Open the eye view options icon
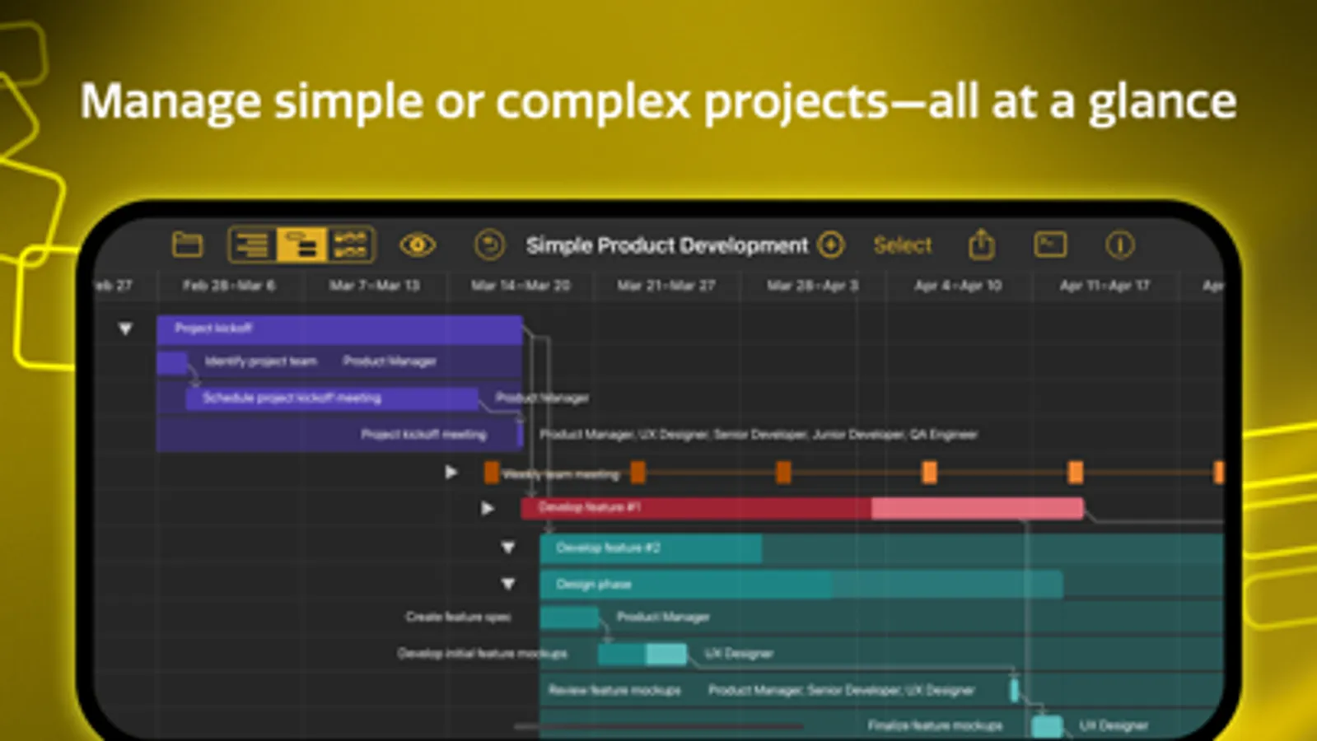This screenshot has height=741, width=1317. 418,245
